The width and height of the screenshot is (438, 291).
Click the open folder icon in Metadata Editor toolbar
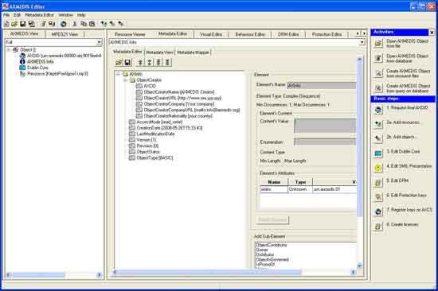click(x=119, y=62)
